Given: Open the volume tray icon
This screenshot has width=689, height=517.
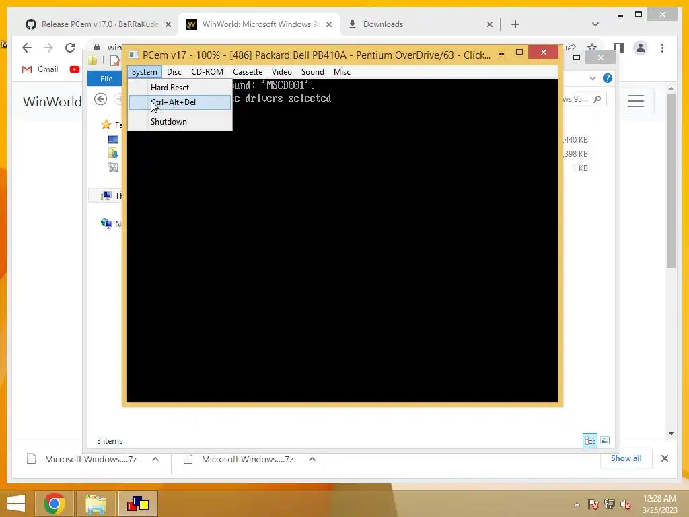Looking at the screenshot, I should [x=626, y=504].
